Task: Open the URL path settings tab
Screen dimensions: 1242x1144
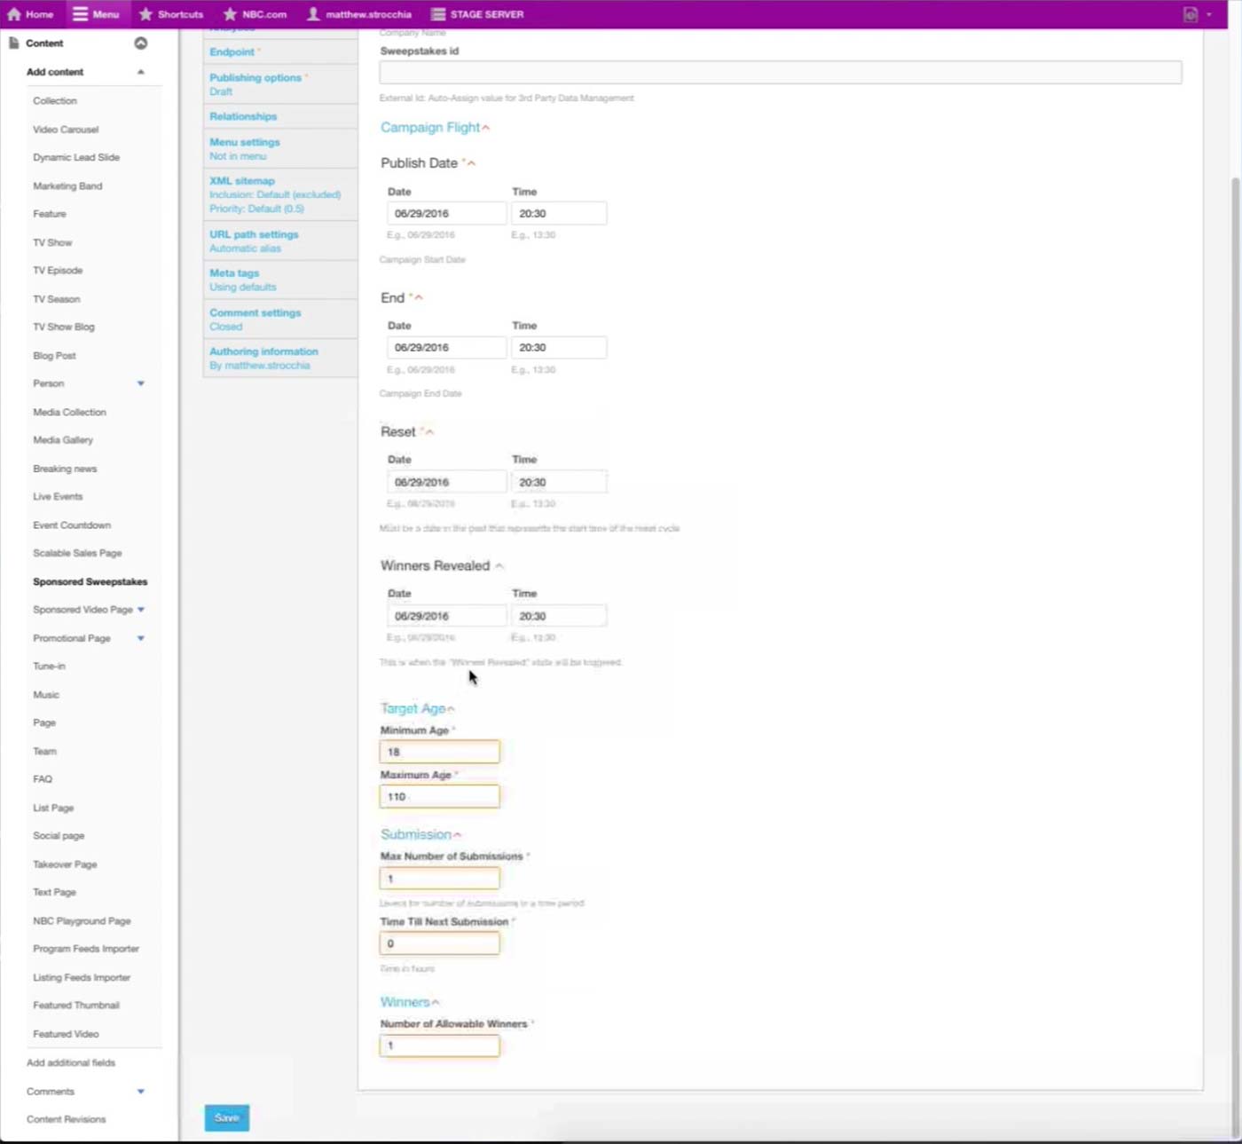Action: 254,235
